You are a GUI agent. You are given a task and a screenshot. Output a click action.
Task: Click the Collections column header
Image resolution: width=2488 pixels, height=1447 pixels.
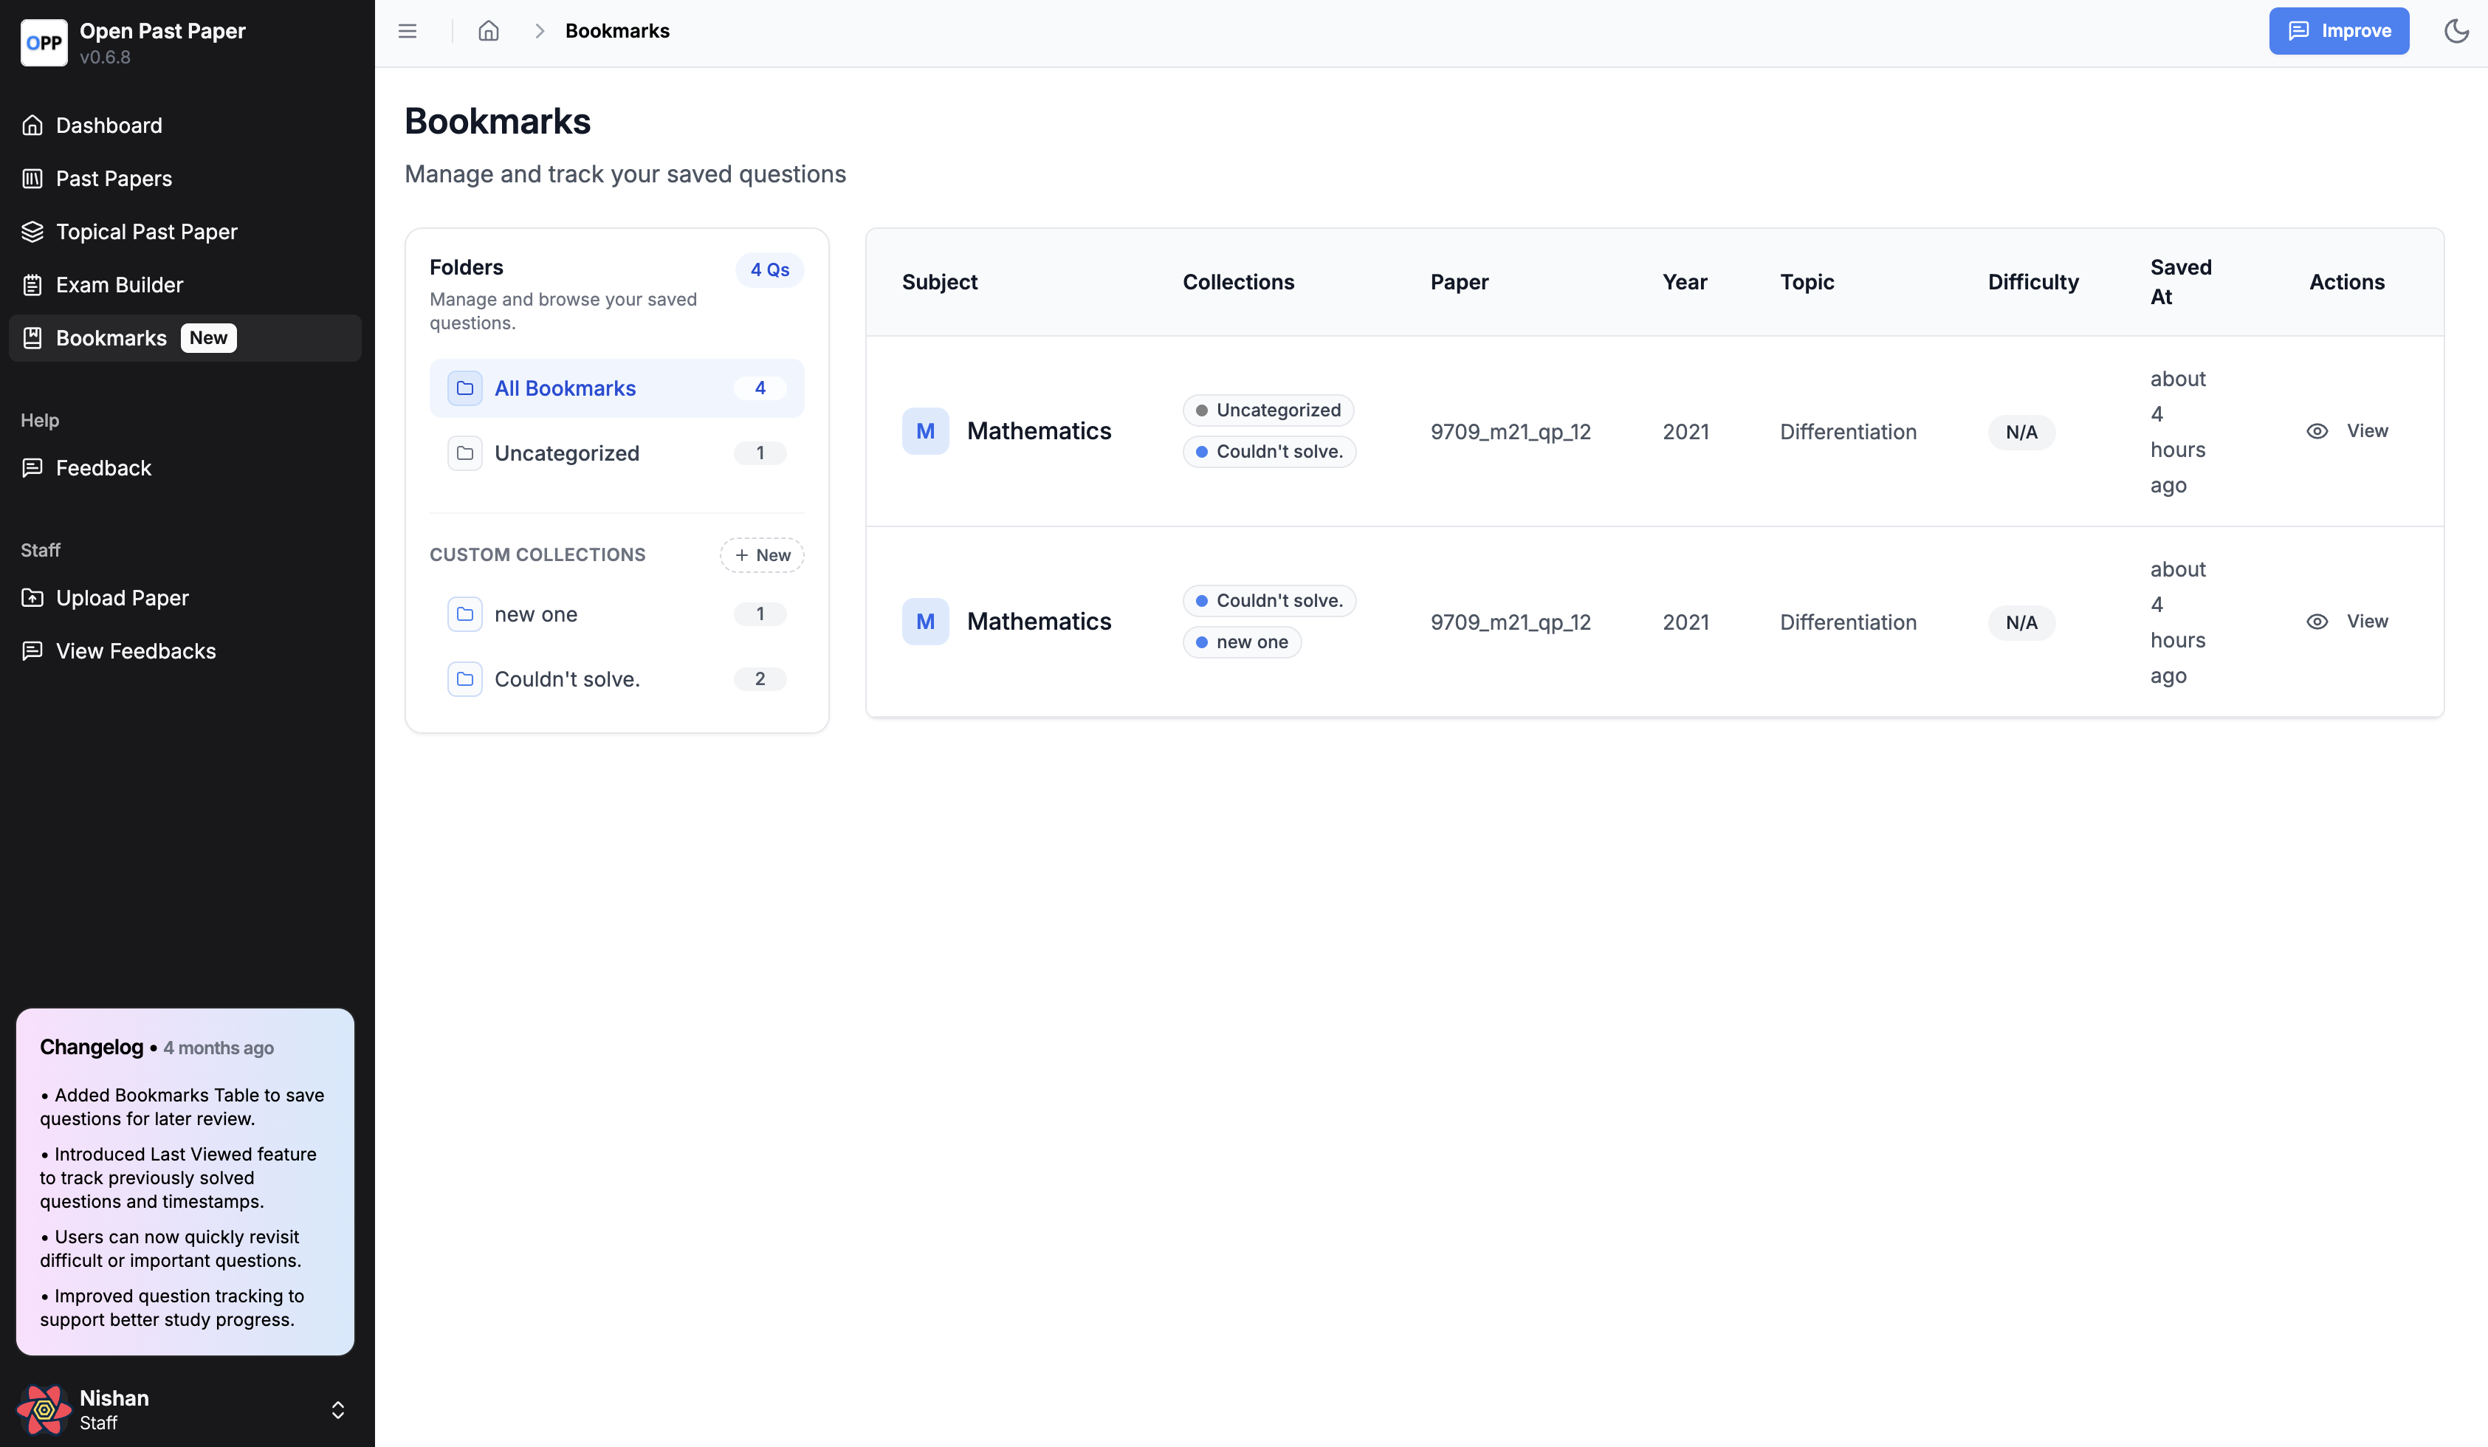pyautogui.click(x=1238, y=282)
